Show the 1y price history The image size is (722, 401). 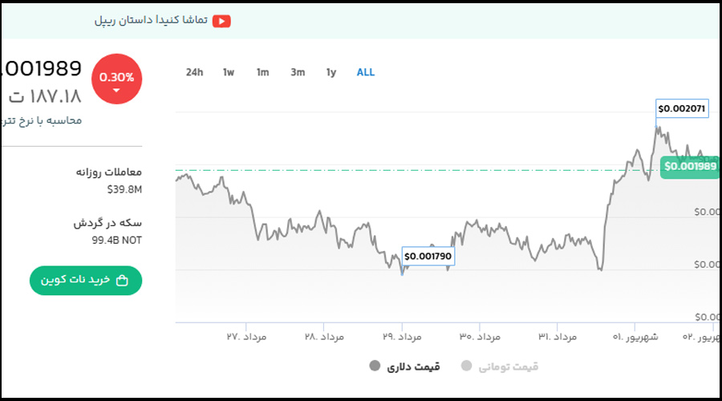point(331,72)
